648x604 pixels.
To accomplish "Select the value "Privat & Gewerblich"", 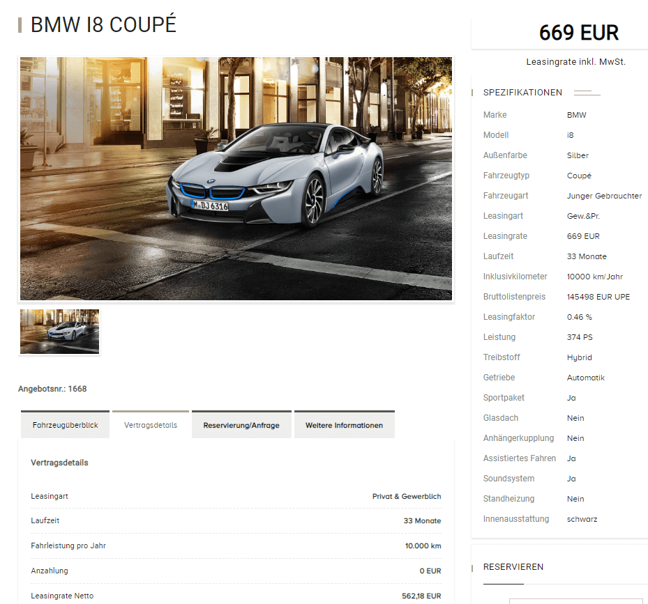I will click(407, 496).
